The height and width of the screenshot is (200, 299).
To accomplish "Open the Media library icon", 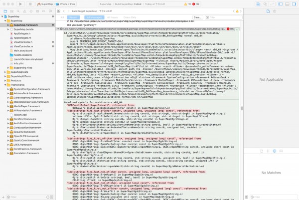I will coord(281,151).
